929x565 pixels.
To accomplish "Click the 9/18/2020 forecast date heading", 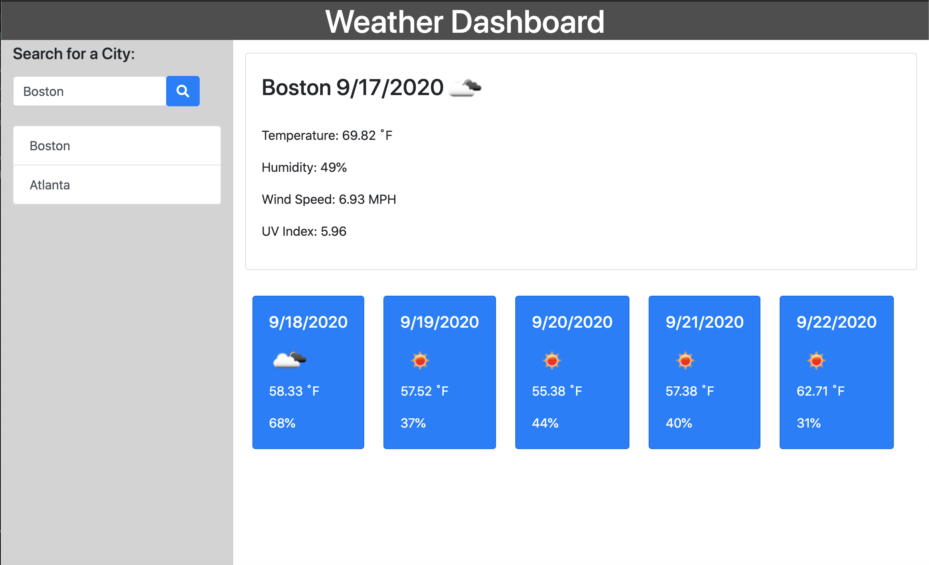I will (308, 322).
